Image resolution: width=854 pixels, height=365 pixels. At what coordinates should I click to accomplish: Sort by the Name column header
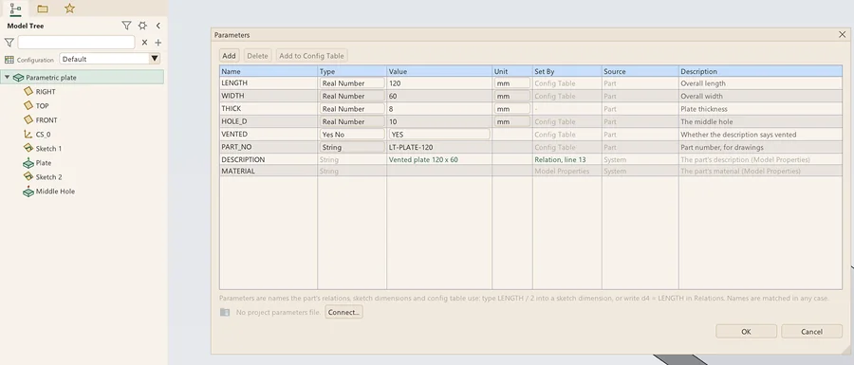click(x=269, y=71)
